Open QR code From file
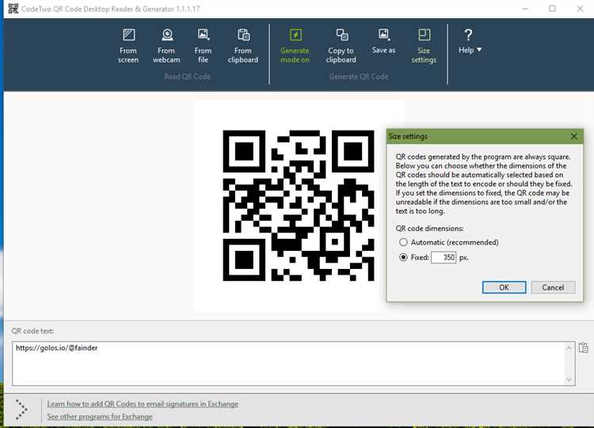Image resolution: width=594 pixels, height=428 pixels. tap(204, 45)
